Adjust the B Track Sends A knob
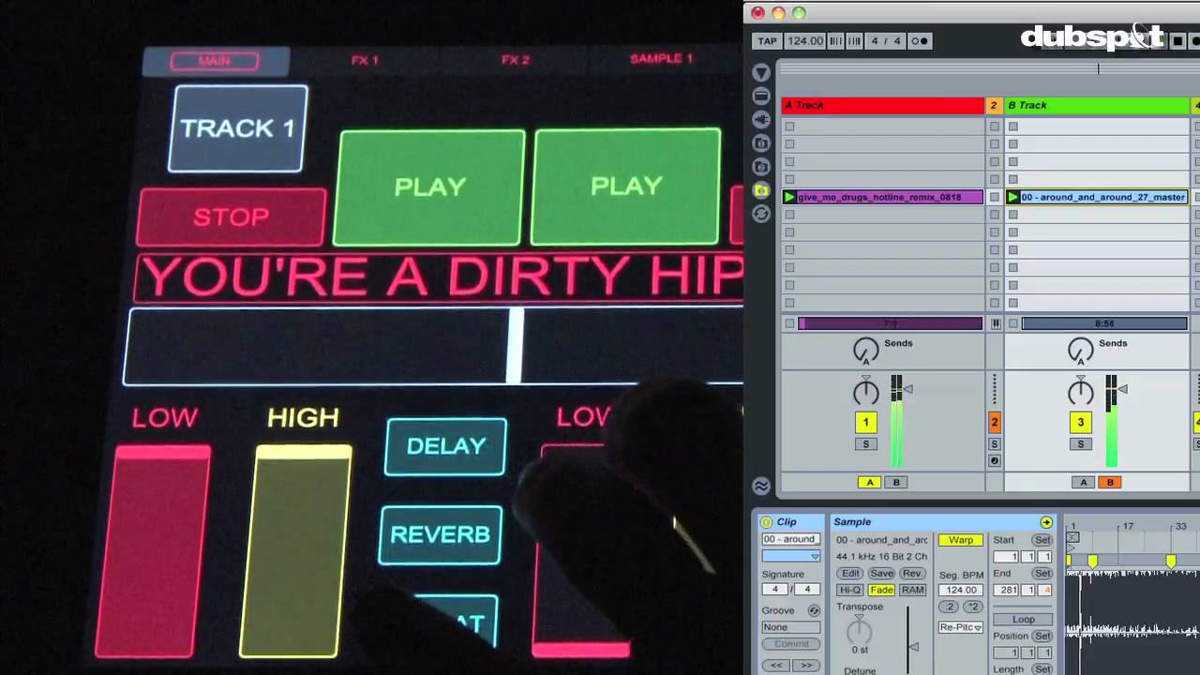1200x675 pixels. pos(1080,351)
